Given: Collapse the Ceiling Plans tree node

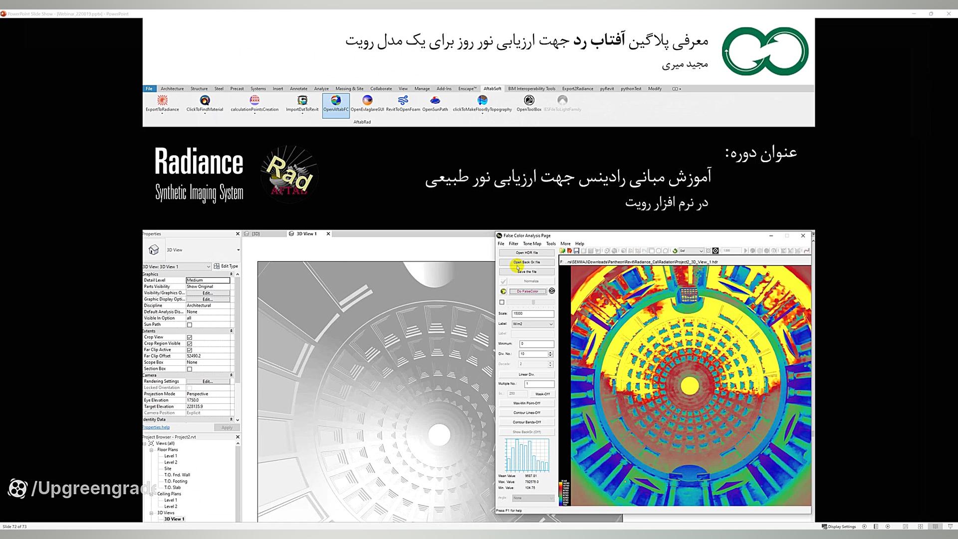Looking at the screenshot, I should [x=151, y=494].
